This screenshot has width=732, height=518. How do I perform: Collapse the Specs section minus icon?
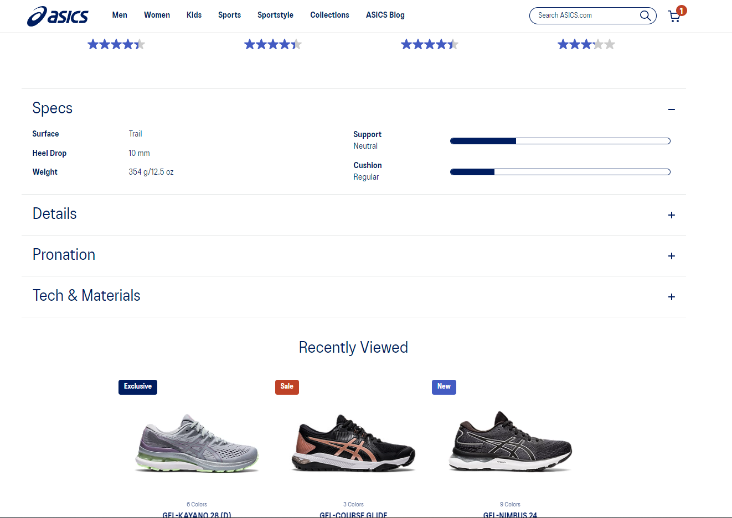[672, 109]
